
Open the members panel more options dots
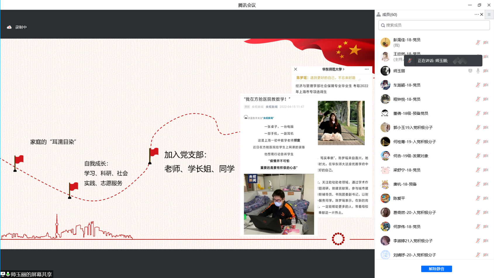point(476,14)
